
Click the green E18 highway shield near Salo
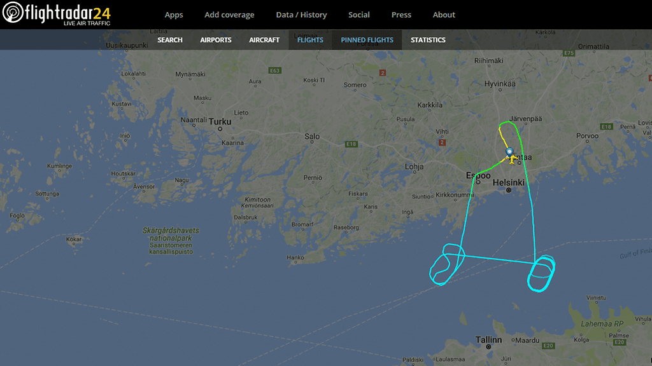(351, 144)
